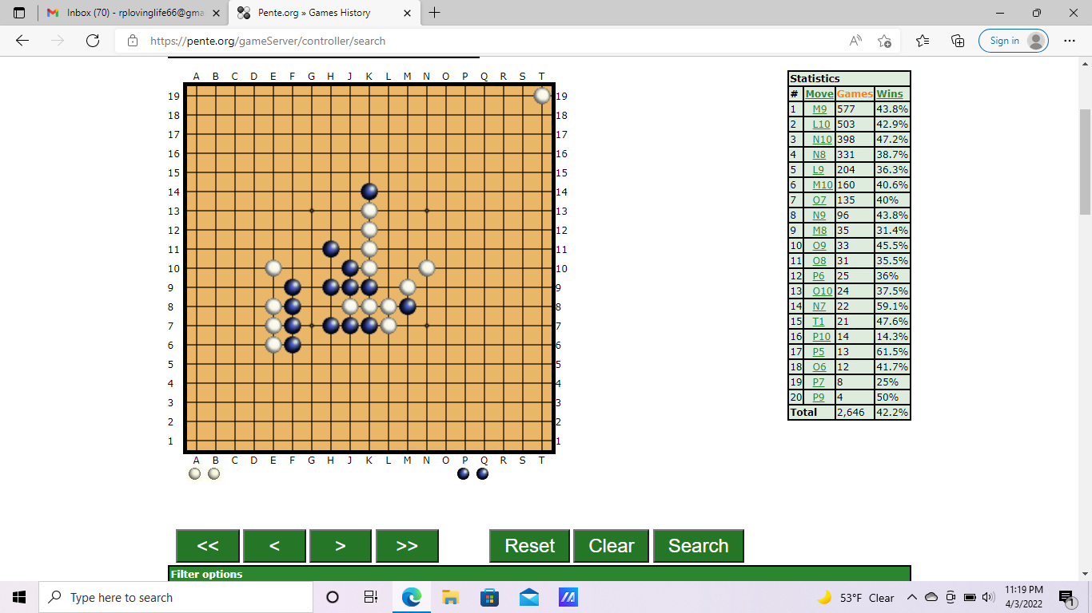The height and width of the screenshot is (613, 1092).
Task: Open a new browser tab
Action: 434,13
